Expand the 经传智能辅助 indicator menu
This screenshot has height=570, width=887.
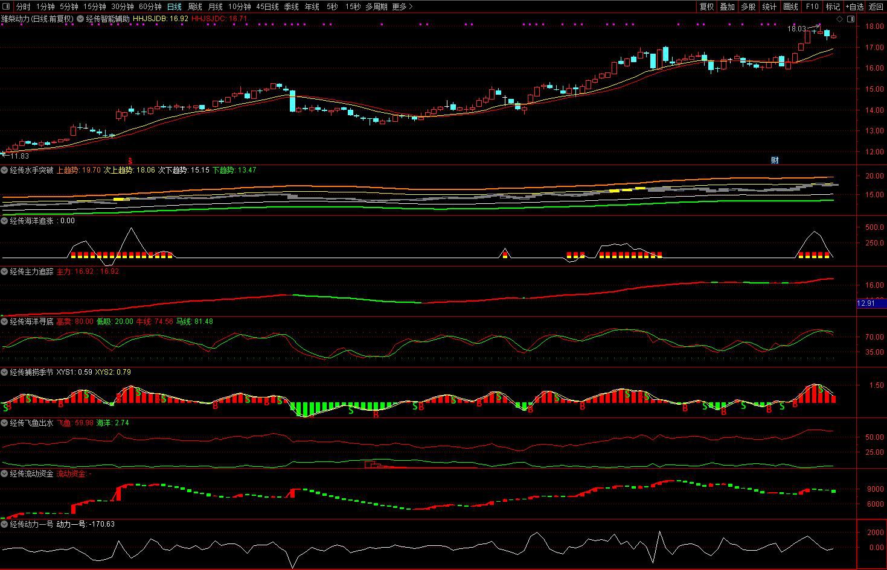click(81, 19)
